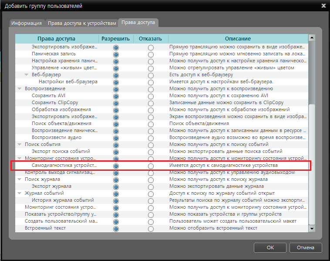Click description Имеется доступ к самодиагностике устройства
This screenshot has width=330, height=261.
223,166
